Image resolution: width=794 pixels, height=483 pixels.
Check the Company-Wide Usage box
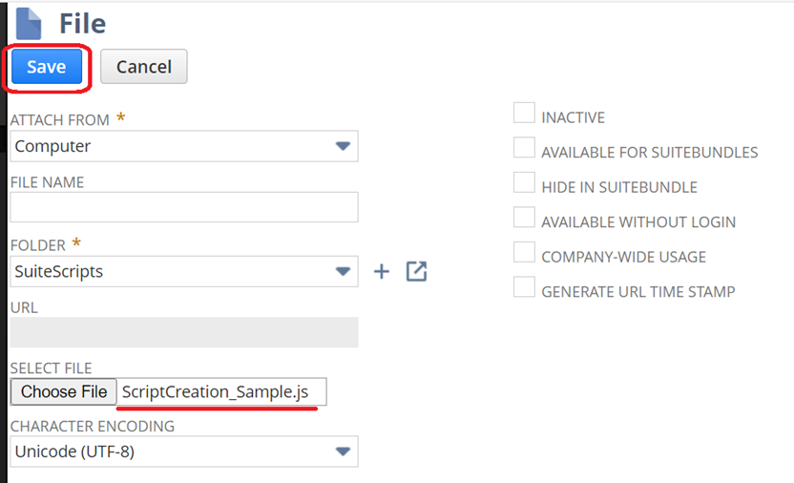click(524, 253)
